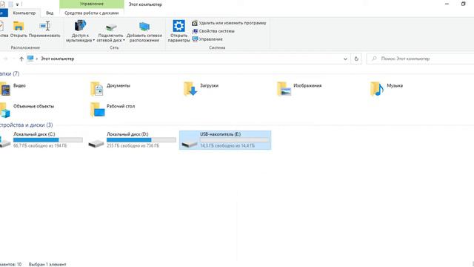Select the Рабочий стол folder
This screenshot has width=474, height=267.
point(113,109)
